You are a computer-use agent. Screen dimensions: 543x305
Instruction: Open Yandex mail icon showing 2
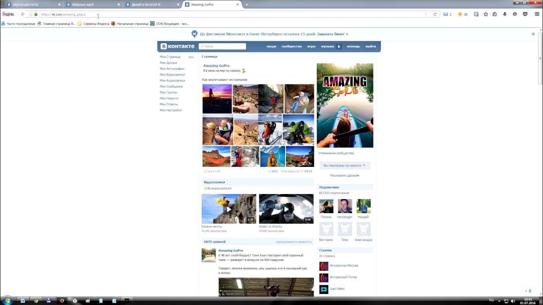coord(447,14)
